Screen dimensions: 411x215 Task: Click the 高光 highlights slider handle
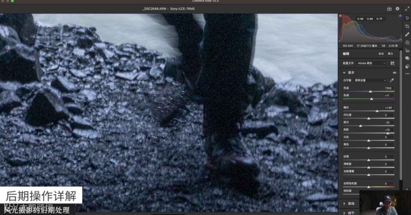[360, 126]
